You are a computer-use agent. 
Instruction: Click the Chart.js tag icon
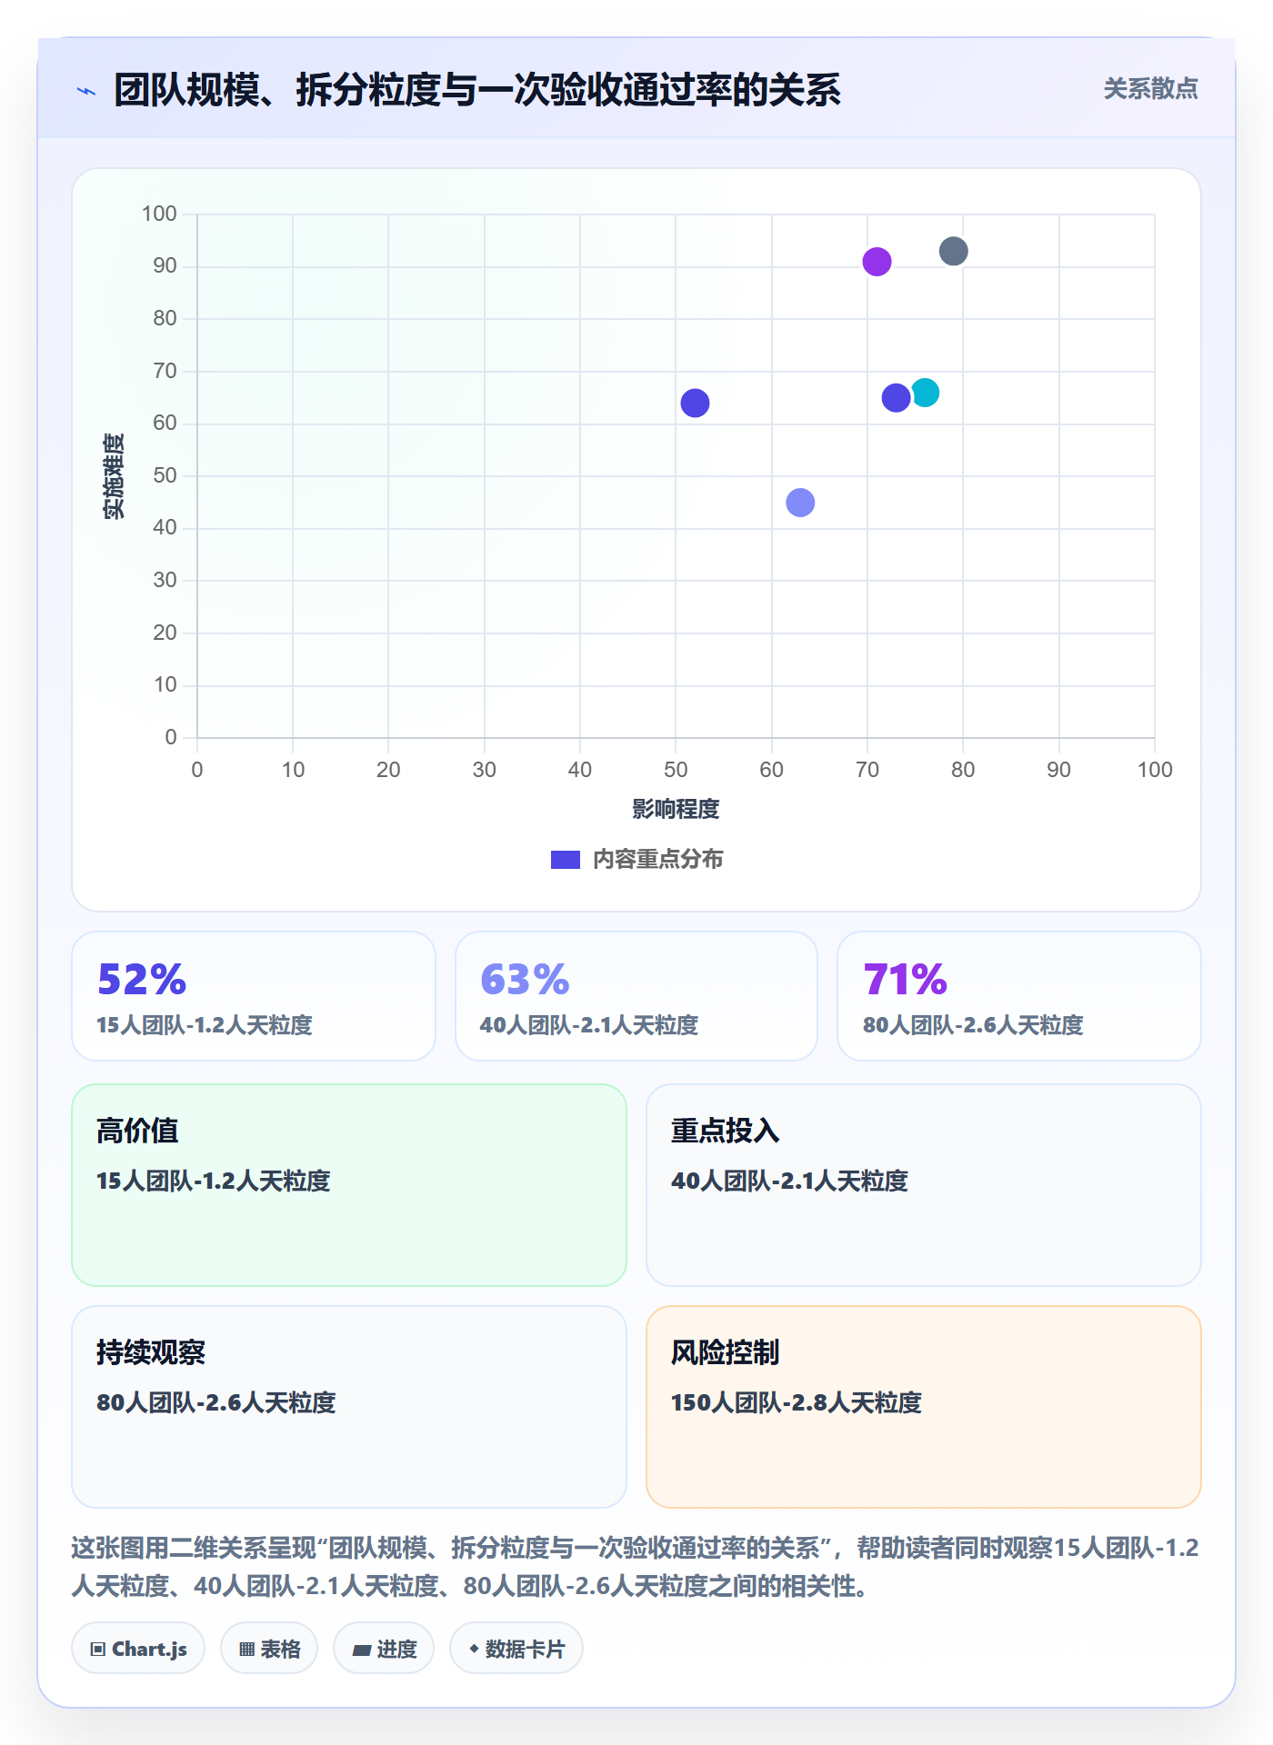[x=98, y=1649]
